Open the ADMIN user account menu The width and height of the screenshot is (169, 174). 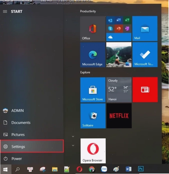coord(32,110)
